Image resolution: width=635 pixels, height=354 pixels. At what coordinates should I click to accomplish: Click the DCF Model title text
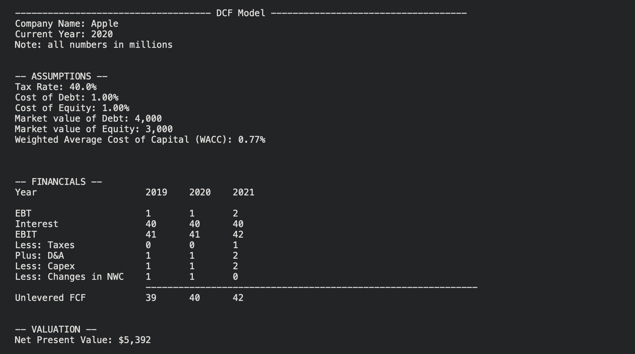241,13
